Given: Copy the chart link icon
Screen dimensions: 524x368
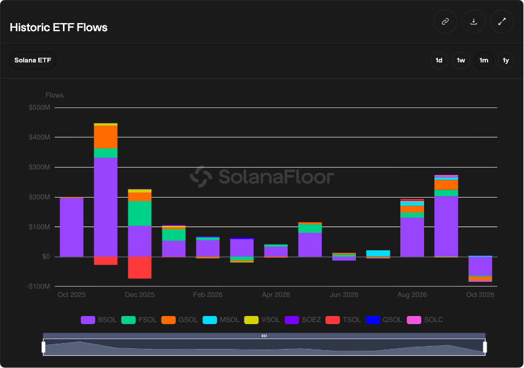Looking at the screenshot, I should [445, 22].
